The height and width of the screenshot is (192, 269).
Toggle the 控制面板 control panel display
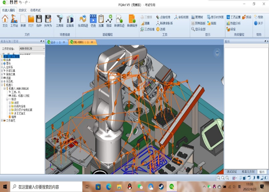coord(198,23)
